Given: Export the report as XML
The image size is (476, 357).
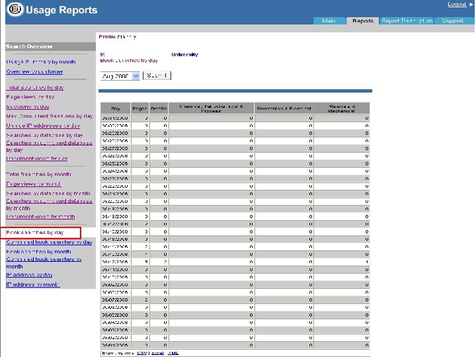Looking at the screenshot, I should (173, 353).
